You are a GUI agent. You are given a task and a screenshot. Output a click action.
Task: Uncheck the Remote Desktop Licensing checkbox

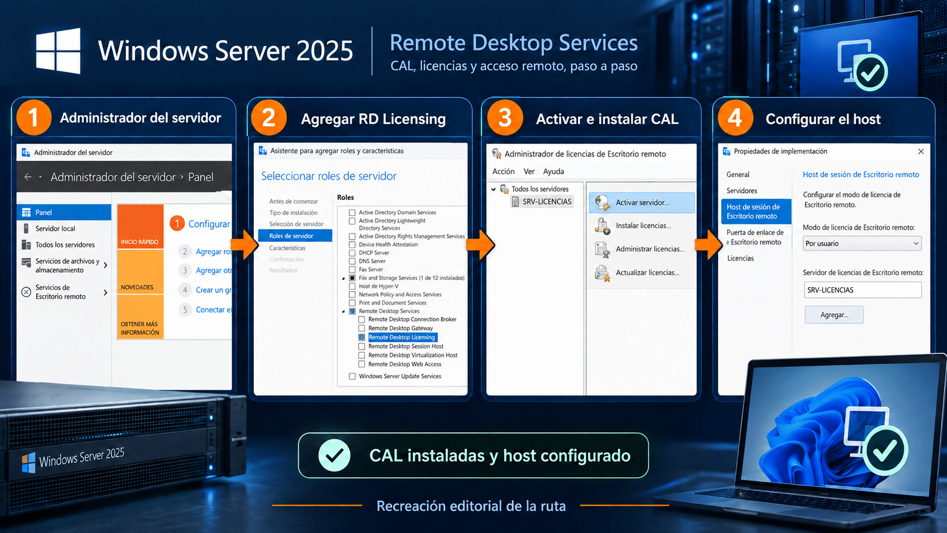362,338
